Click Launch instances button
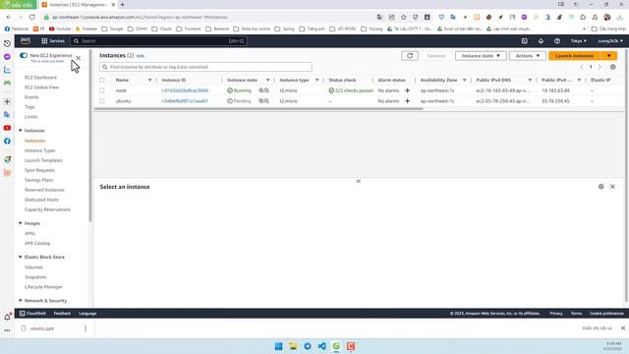The width and height of the screenshot is (629, 354). [574, 56]
